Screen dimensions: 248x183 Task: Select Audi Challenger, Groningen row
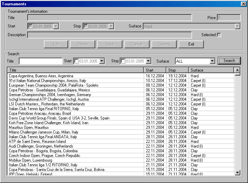[121, 146]
